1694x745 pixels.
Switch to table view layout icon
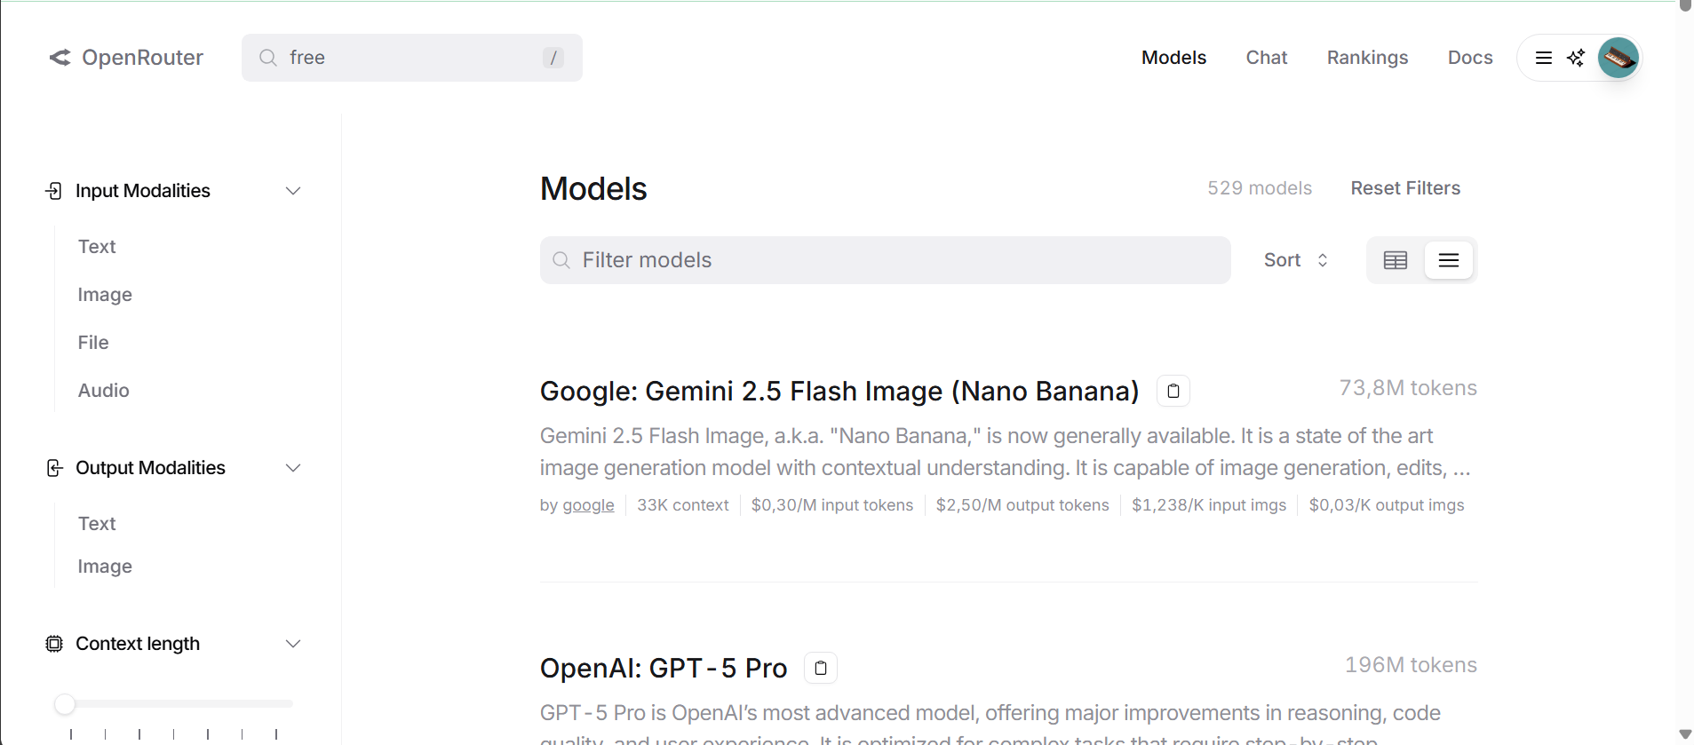point(1396,260)
